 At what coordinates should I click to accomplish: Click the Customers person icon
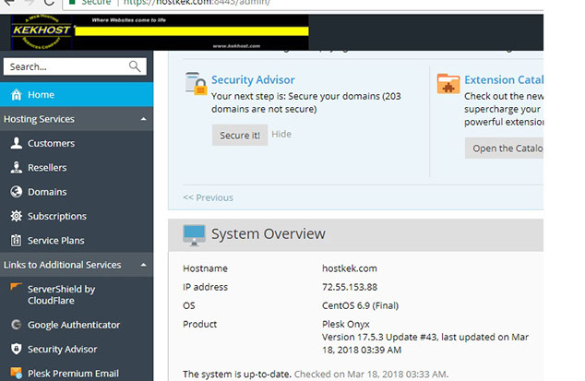click(16, 144)
